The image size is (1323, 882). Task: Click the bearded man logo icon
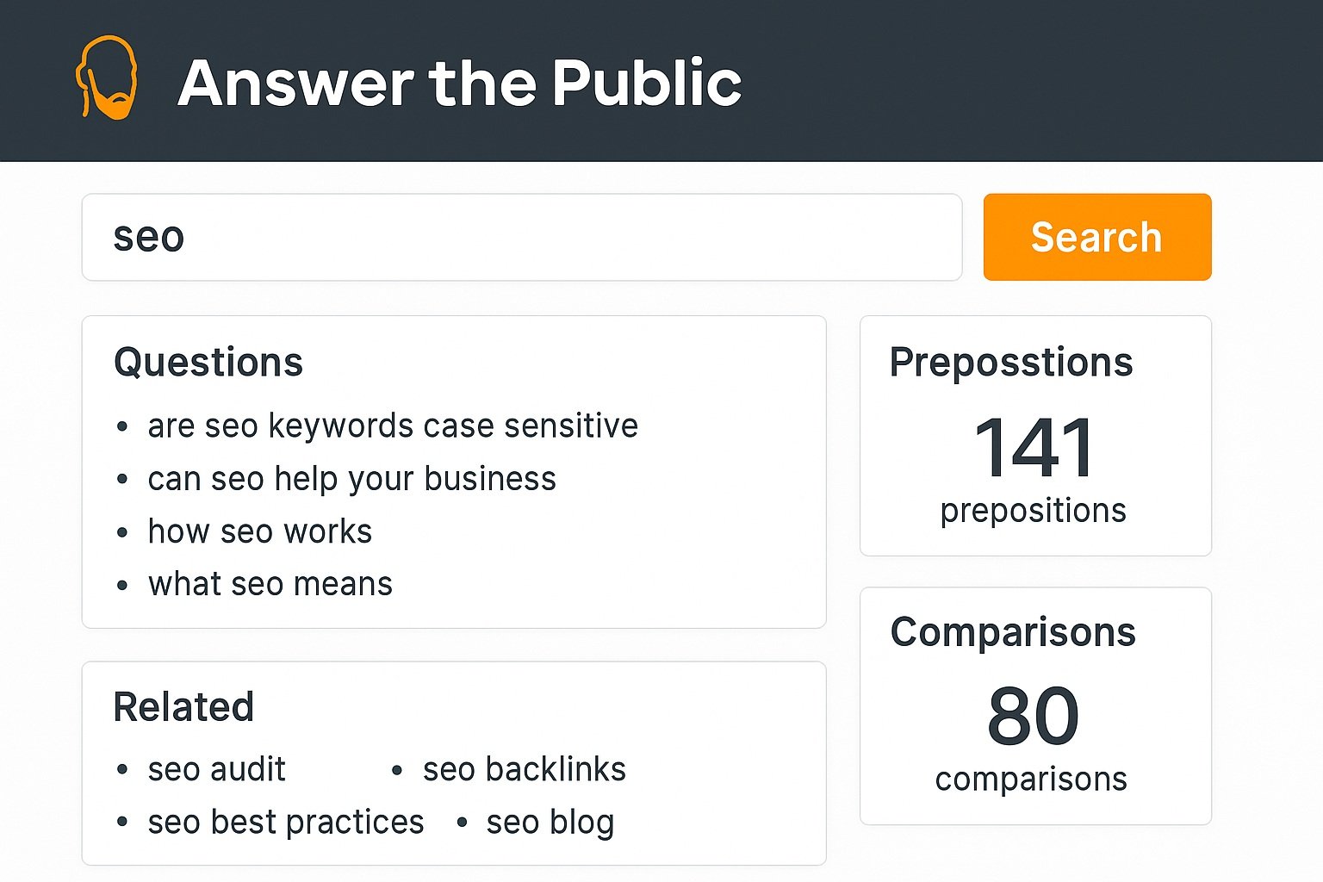coord(107,78)
